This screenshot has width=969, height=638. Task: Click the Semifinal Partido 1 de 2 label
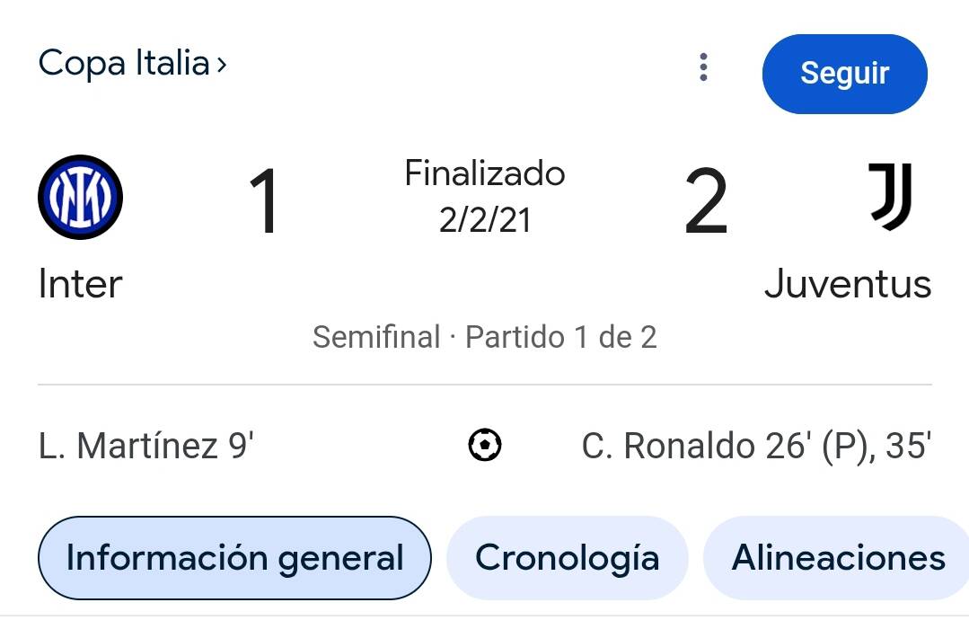[x=485, y=338]
